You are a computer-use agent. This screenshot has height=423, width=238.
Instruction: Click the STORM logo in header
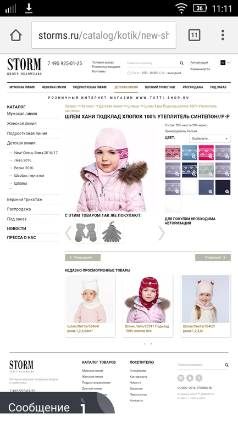(24, 66)
